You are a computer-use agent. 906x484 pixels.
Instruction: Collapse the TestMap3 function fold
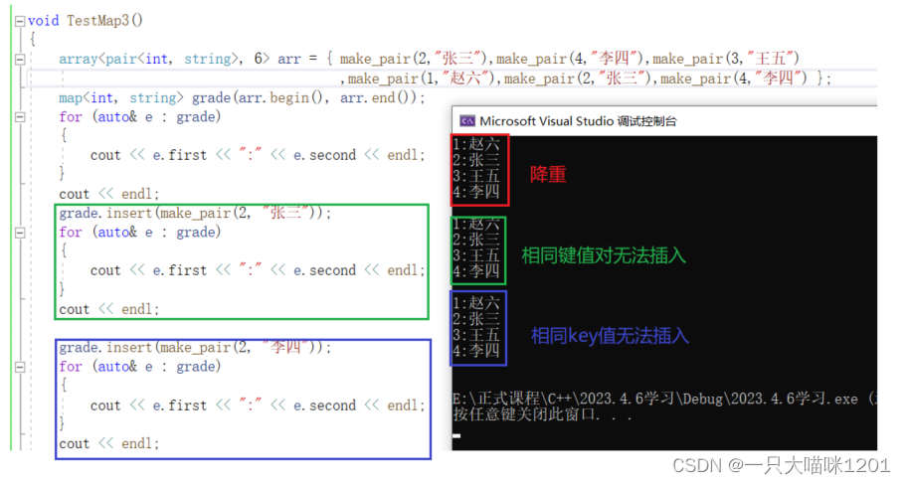pos(21,20)
